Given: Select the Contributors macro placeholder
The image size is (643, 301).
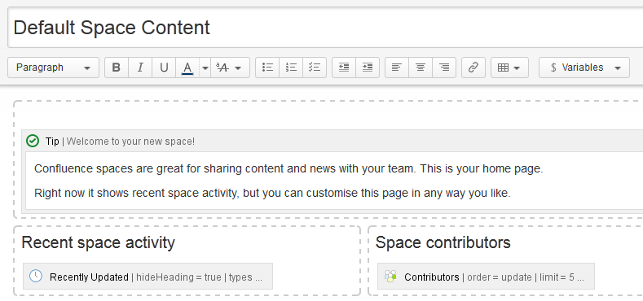Looking at the screenshot, I should pyautogui.click(x=486, y=277).
